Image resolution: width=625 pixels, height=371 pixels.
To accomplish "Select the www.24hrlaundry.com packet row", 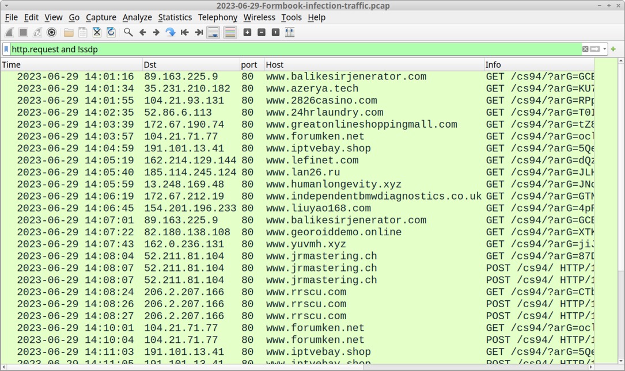I will 297,112.
